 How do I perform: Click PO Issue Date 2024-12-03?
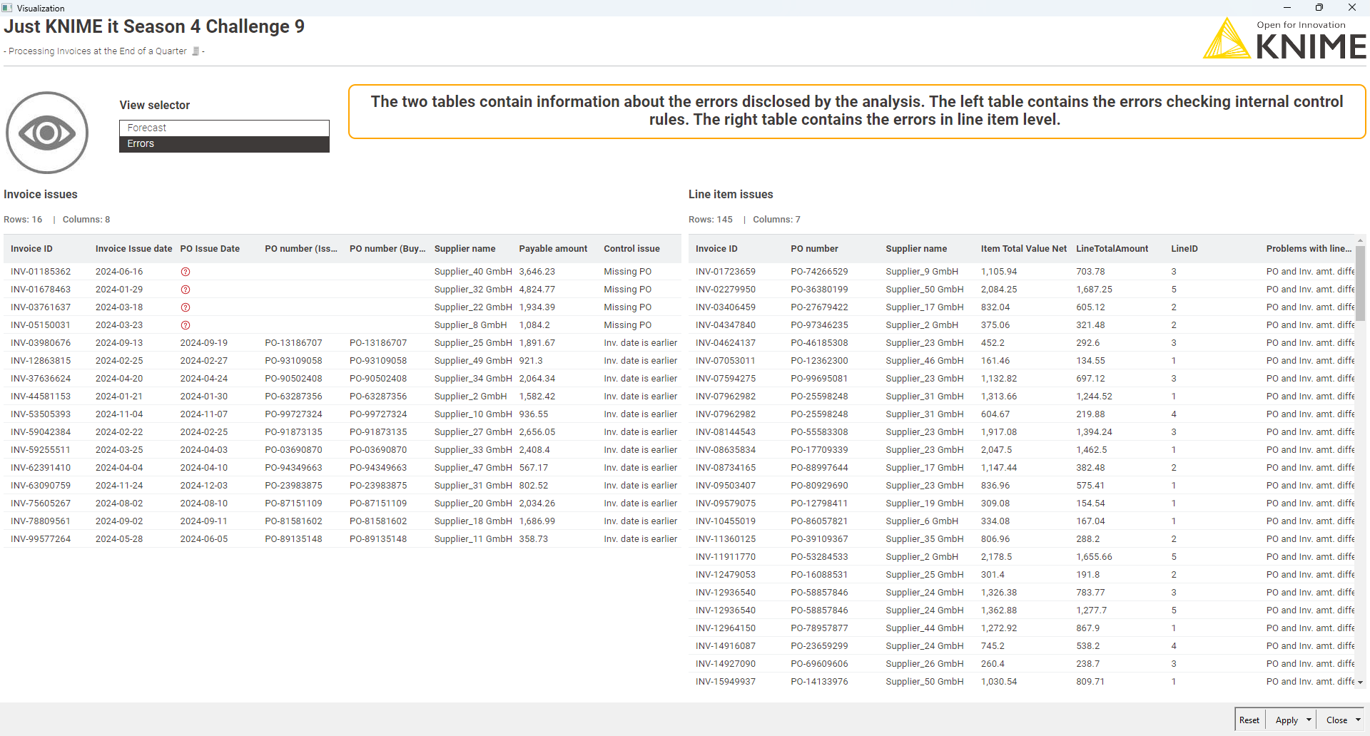[x=204, y=486]
